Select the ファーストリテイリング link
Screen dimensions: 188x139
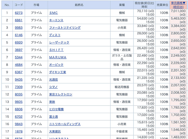65,27
